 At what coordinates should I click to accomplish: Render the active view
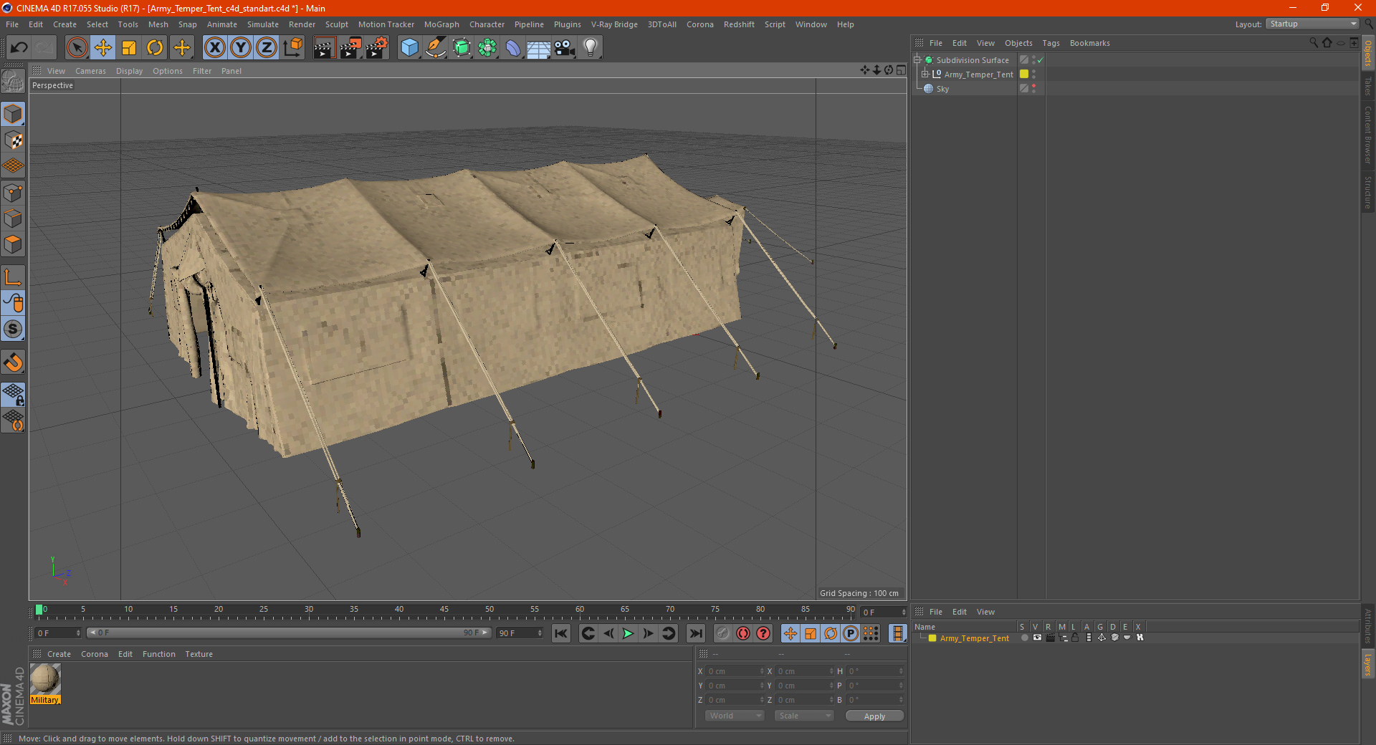point(324,48)
